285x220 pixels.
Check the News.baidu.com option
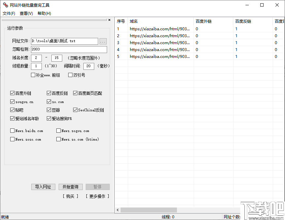click(x=12, y=131)
